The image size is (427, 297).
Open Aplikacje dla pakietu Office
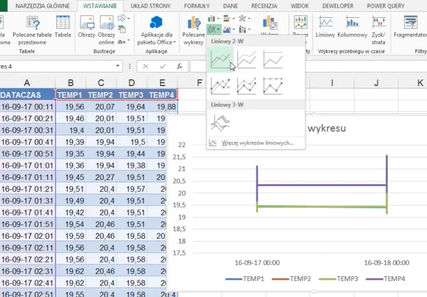tap(157, 30)
